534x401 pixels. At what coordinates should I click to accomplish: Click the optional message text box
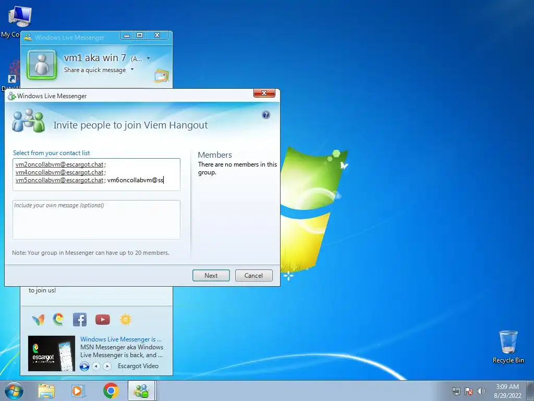tap(96, 220)
